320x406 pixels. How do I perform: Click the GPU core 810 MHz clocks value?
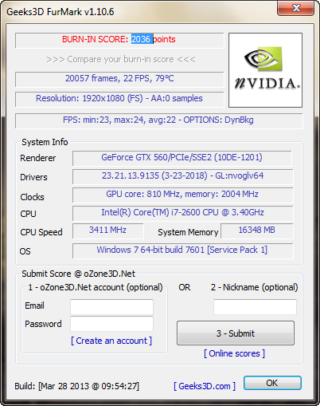(x=183, y=195)
